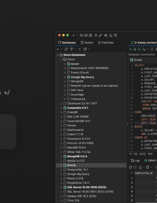
Task: Expand the Cassandra 4.0.1 chevron
Action: tap(61, 108)
